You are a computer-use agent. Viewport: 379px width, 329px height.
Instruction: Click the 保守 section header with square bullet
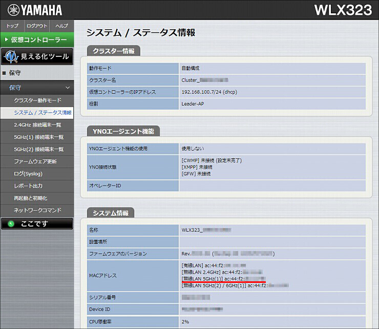pyautogui.click(x=37, y=73)
